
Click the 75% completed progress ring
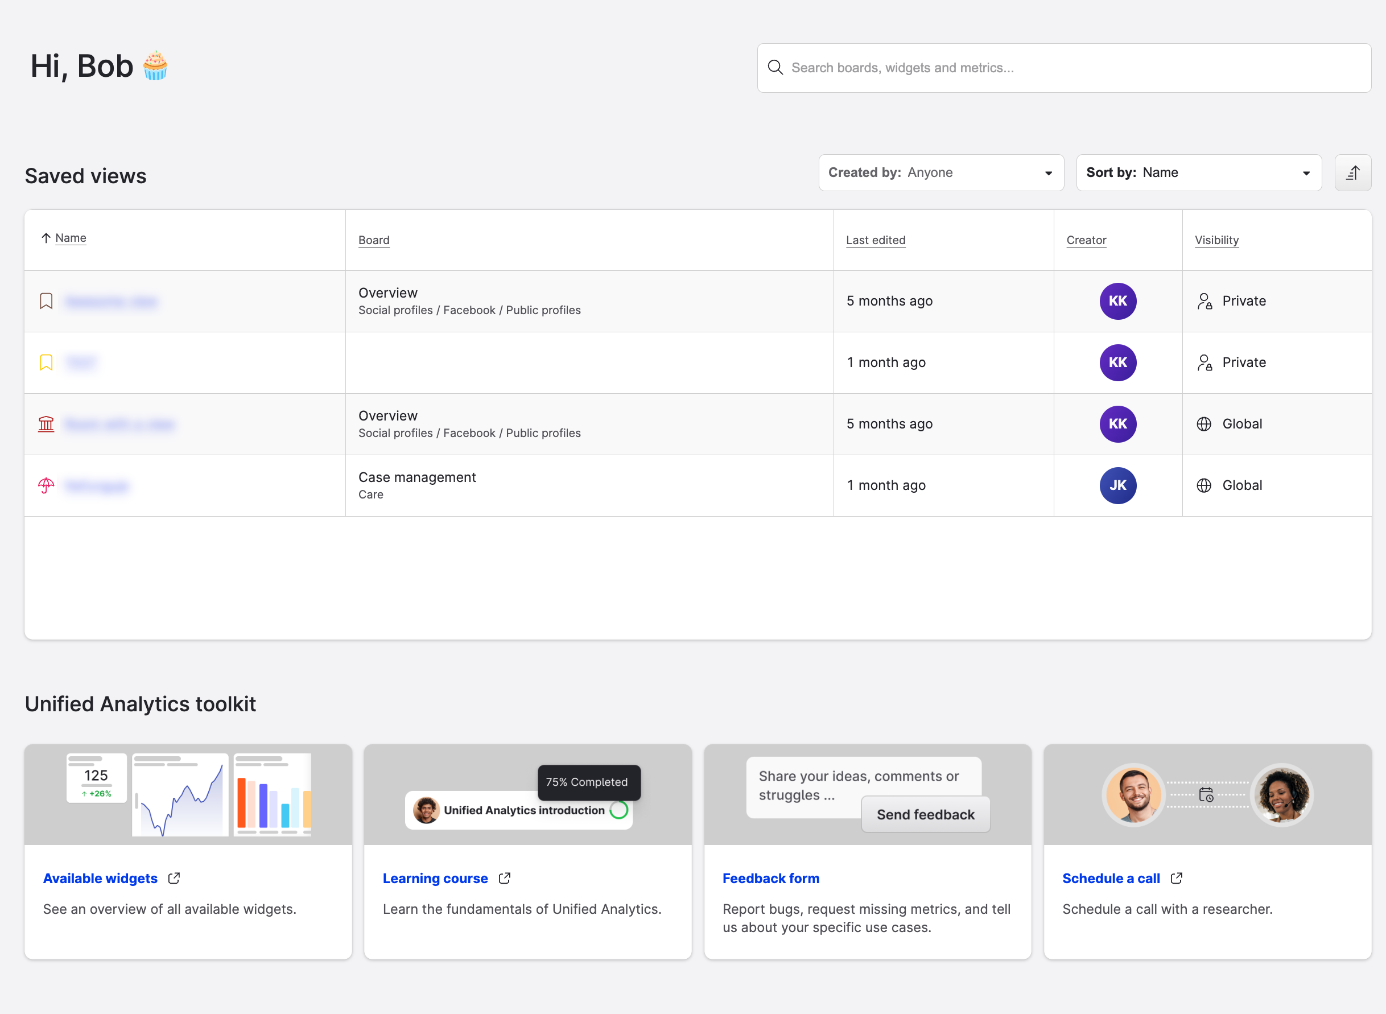click(x=618, y=810)
